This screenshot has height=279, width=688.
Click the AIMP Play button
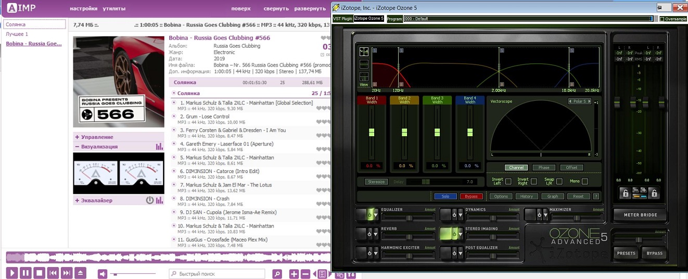pos(12,273)
